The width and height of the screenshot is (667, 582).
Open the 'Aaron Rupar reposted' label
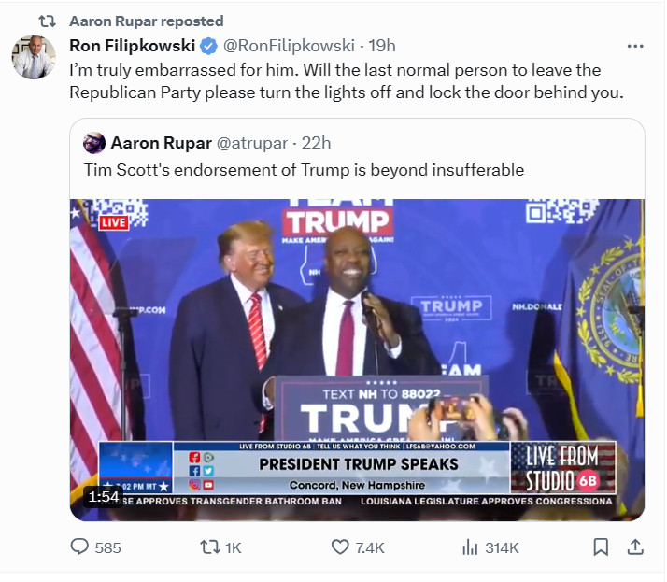coord(147,21)
